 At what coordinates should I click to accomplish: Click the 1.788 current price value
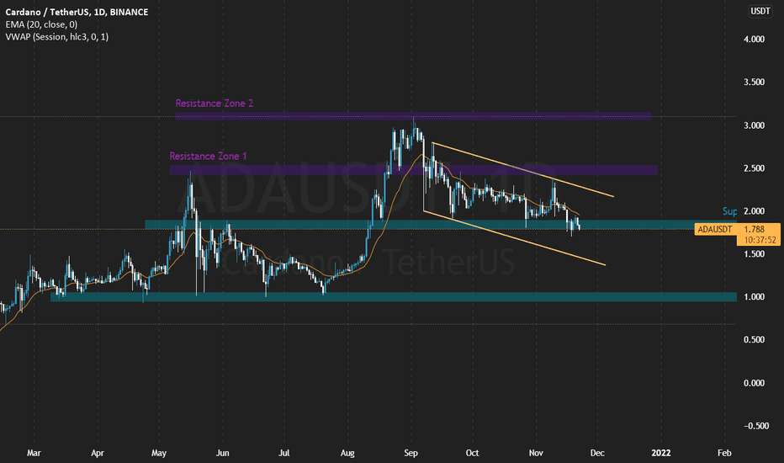[x=754, y=229]
